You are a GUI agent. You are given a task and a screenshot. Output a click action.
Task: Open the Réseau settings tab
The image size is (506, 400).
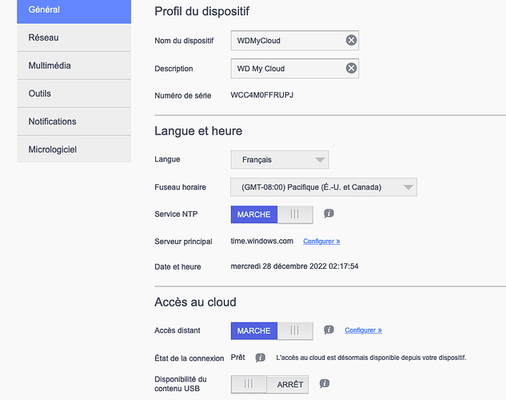click(74, 38)
